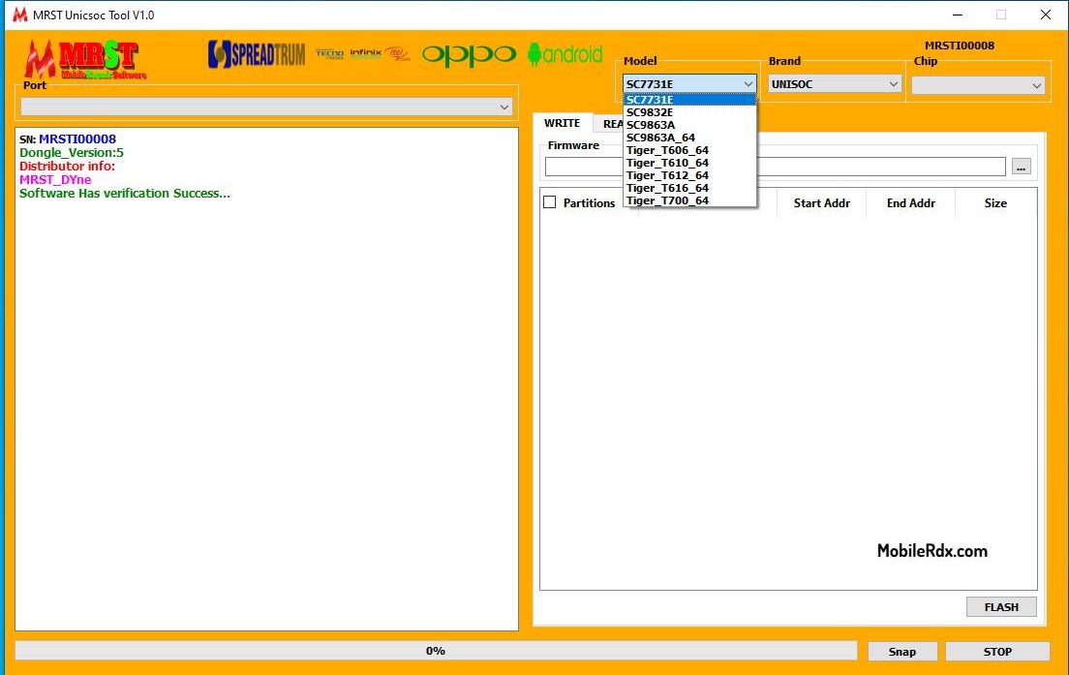Choose SC9863A from the model list
This screenshot has width=1069, height=675.
pos(689,125)
